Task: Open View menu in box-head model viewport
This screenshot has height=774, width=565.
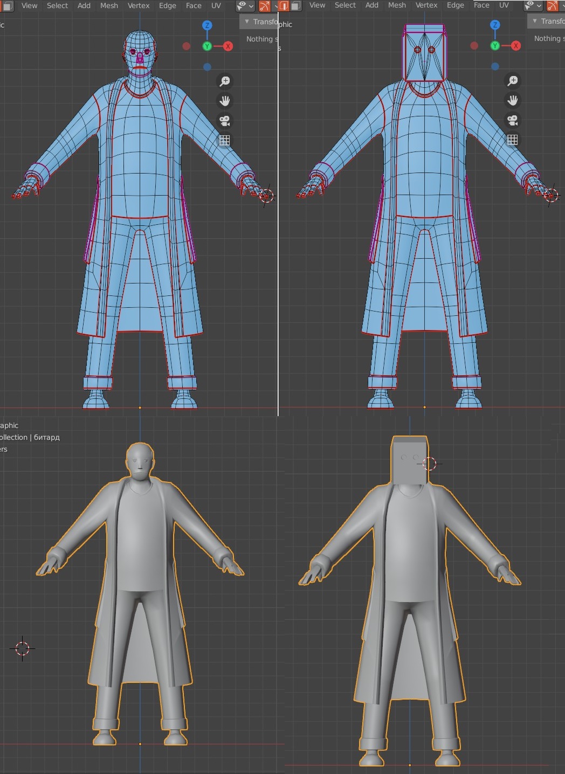Action: tap(317, 5)
